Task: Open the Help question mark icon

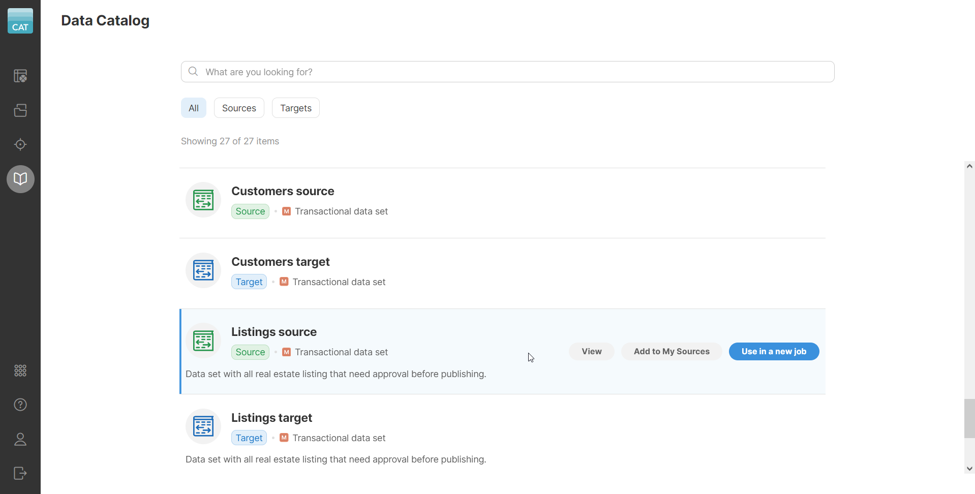Action: click(x=20, y=404)
